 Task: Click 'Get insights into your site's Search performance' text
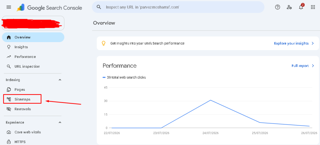click(147, 43)
